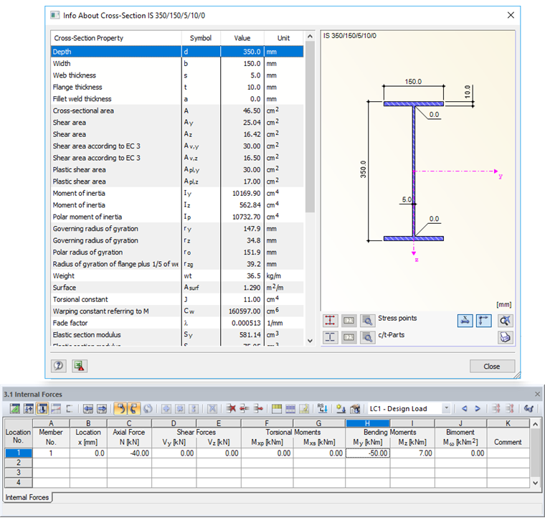Click red left-arrow row icon
The width and height of the screenshot is (545, 523).
[245, 409]
